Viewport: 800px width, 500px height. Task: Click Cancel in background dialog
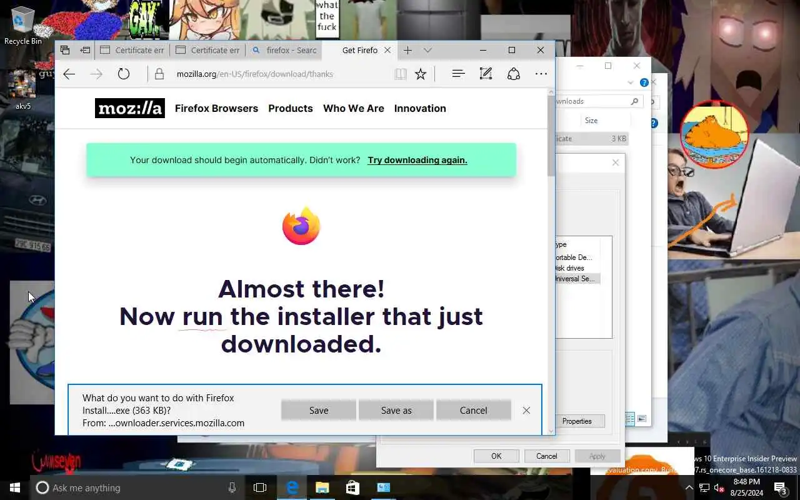click(x=547, y=456)
